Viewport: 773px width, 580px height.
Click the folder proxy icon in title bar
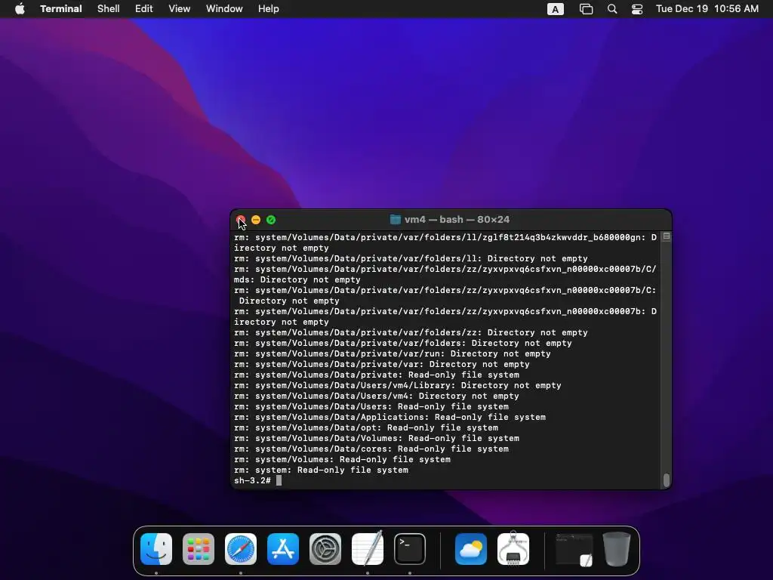(396, 220)
